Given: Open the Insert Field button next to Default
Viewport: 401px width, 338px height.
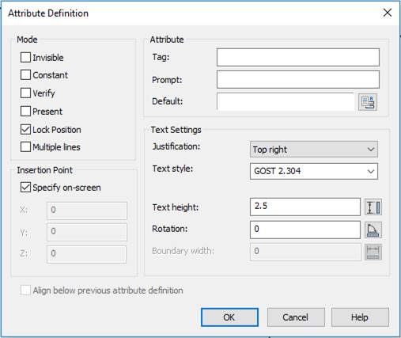Looking at the screenshot, I should pos(368,102).
